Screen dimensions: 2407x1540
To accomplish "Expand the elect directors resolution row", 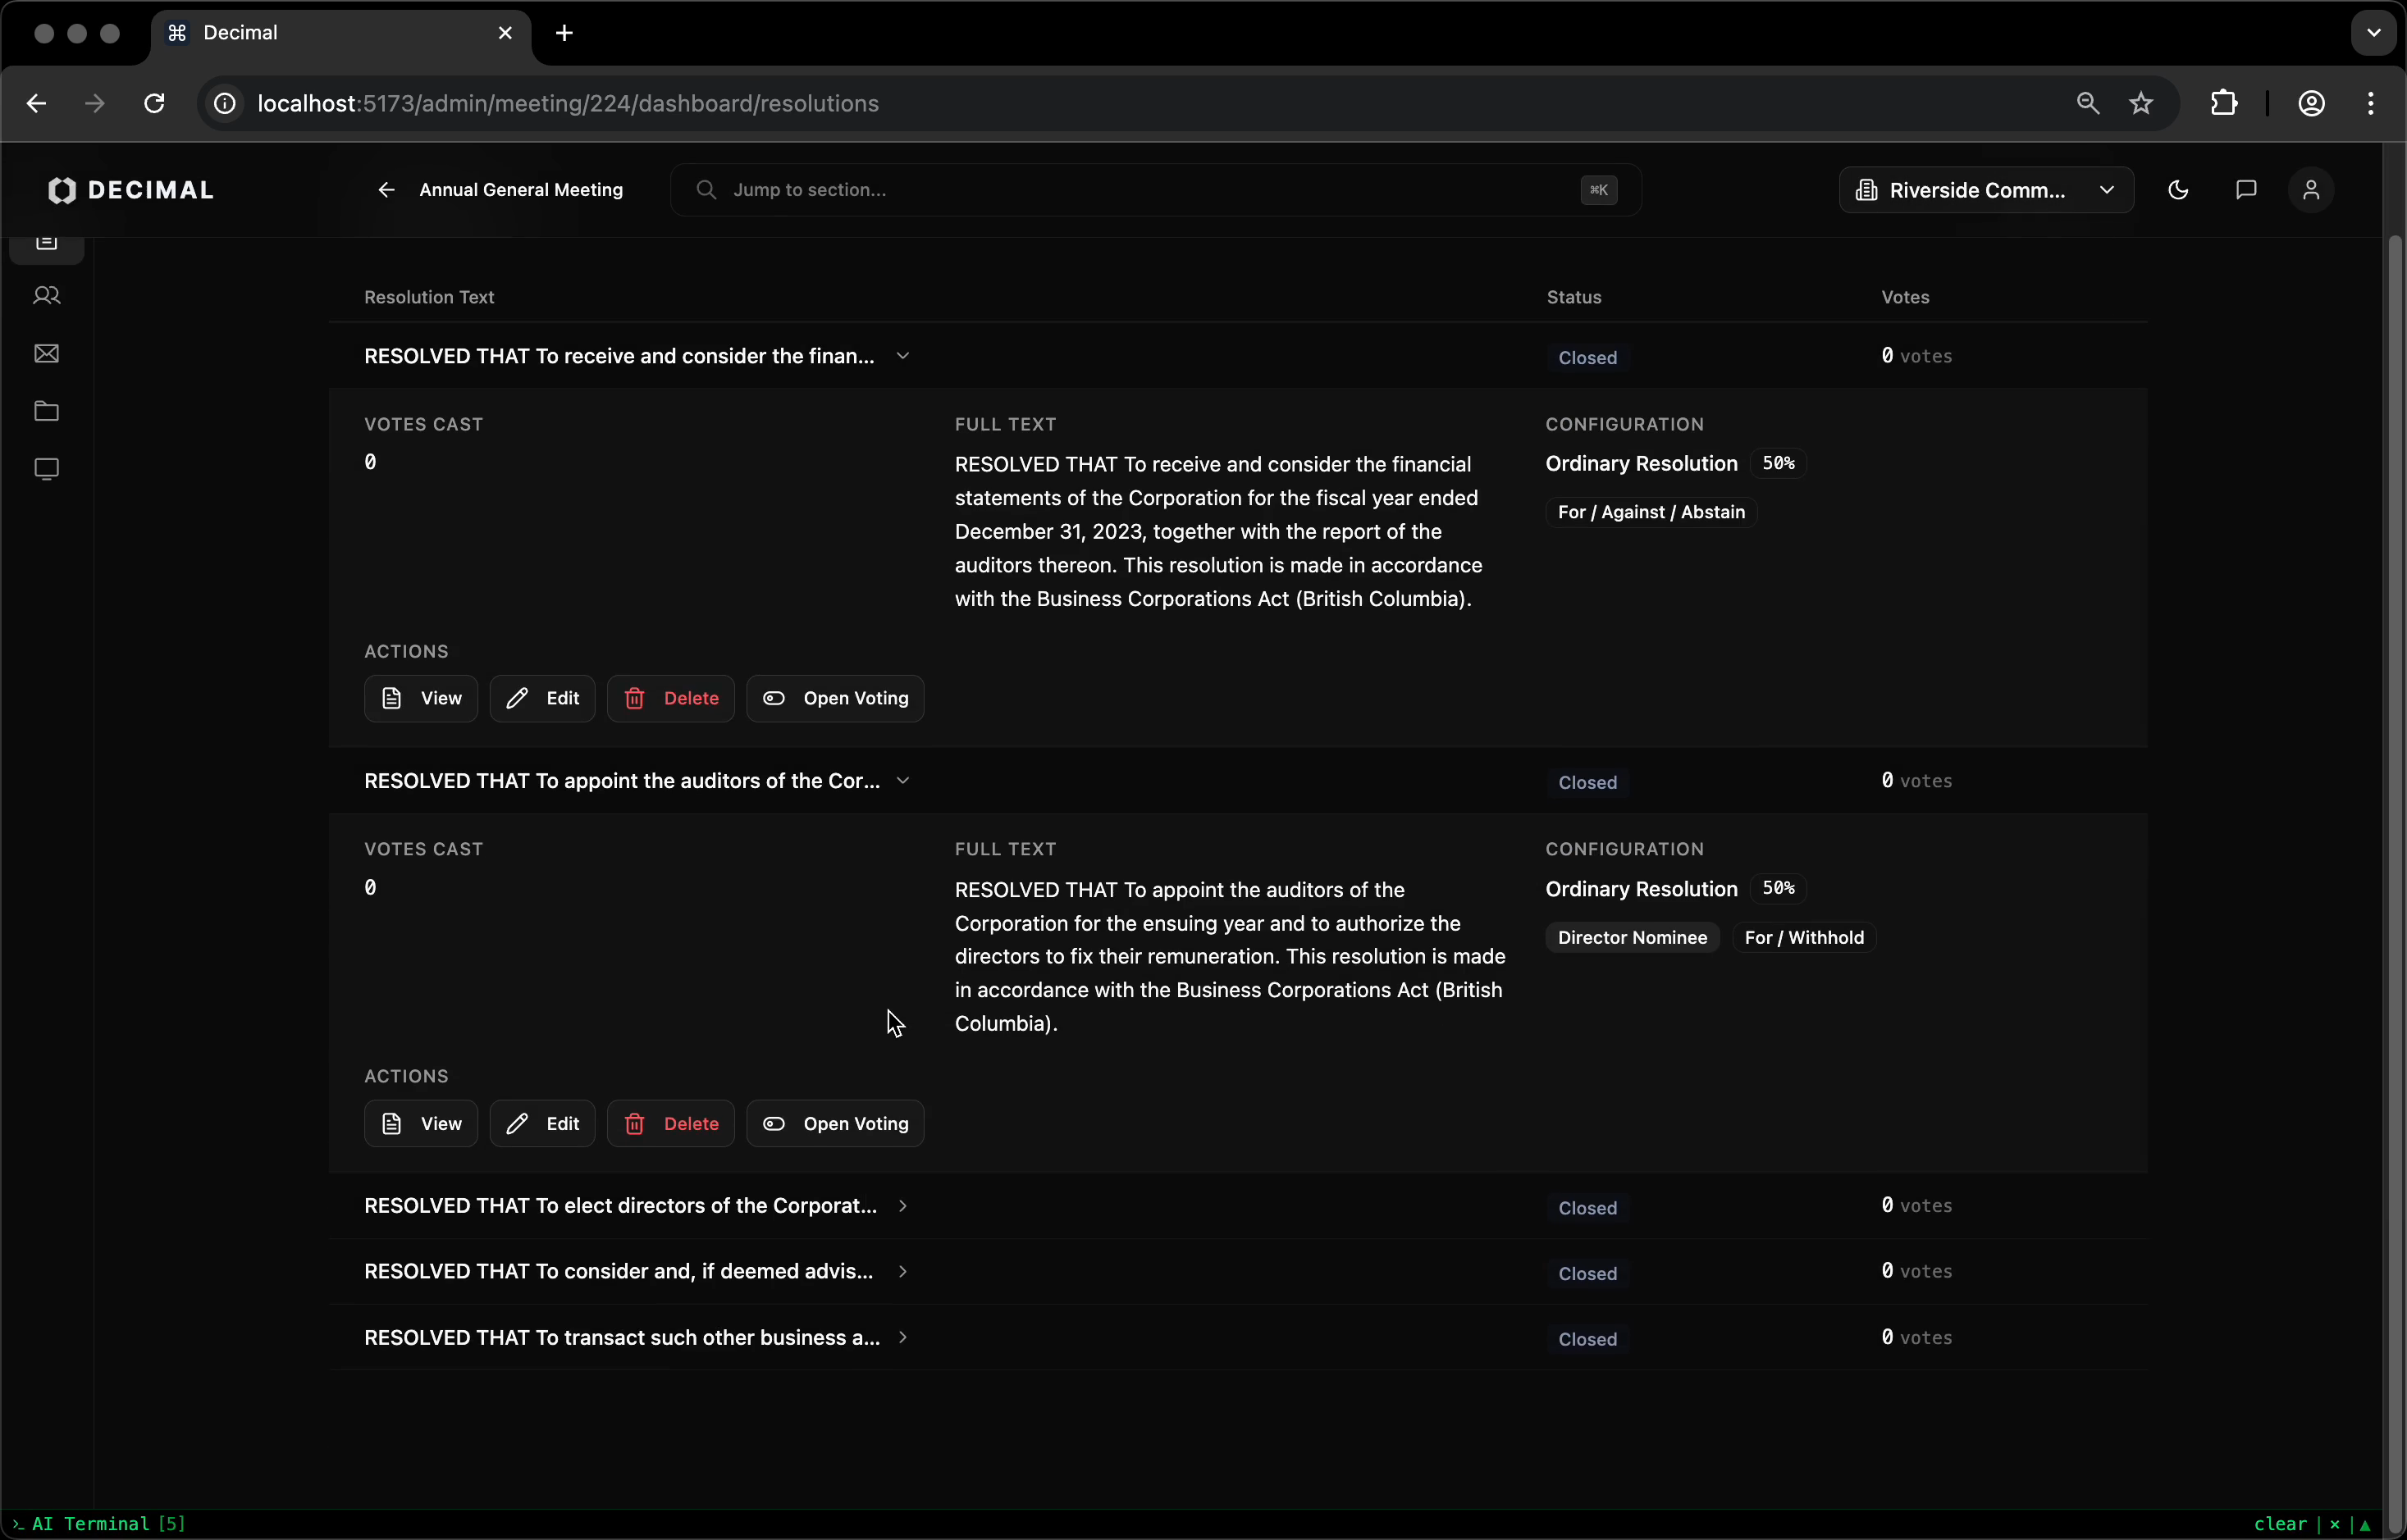I will 902,1206.
